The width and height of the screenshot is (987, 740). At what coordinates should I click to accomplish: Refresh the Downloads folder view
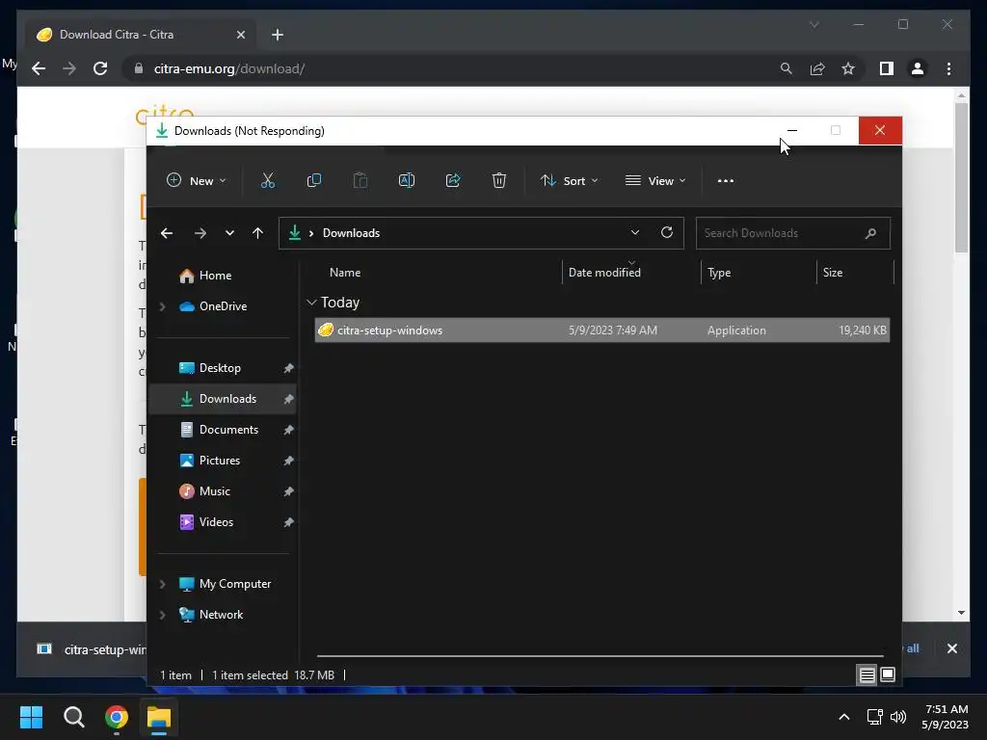667,233
